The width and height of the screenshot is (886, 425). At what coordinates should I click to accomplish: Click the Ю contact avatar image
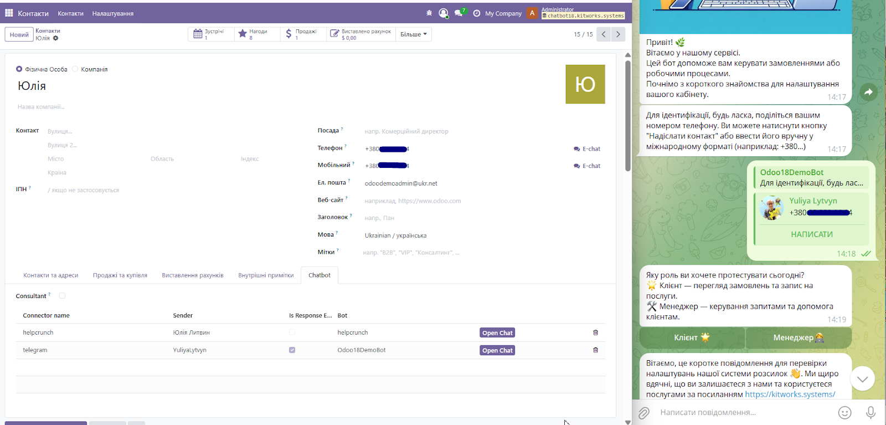[x=585, y=84]
